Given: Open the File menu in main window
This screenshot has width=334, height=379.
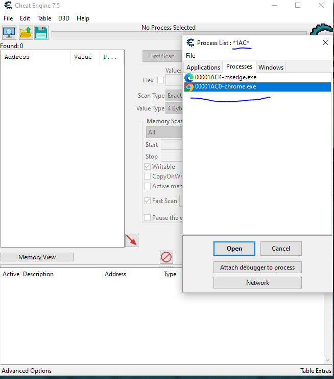Looking at the screenshot, I should pos(8,18).
